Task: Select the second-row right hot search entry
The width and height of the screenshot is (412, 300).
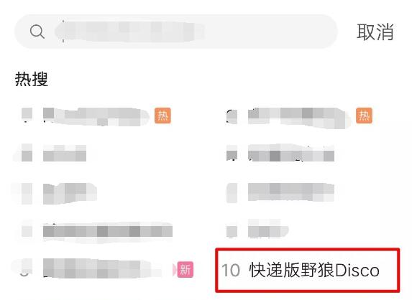Action: (x=291, y=153)
